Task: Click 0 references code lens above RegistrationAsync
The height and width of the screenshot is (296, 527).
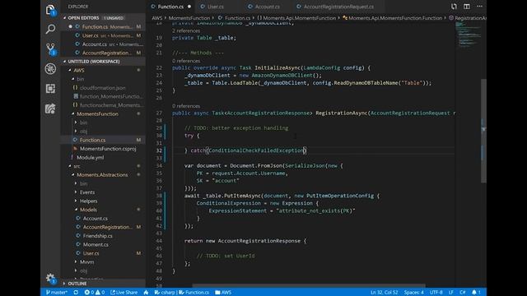Action: click(186, 106)
